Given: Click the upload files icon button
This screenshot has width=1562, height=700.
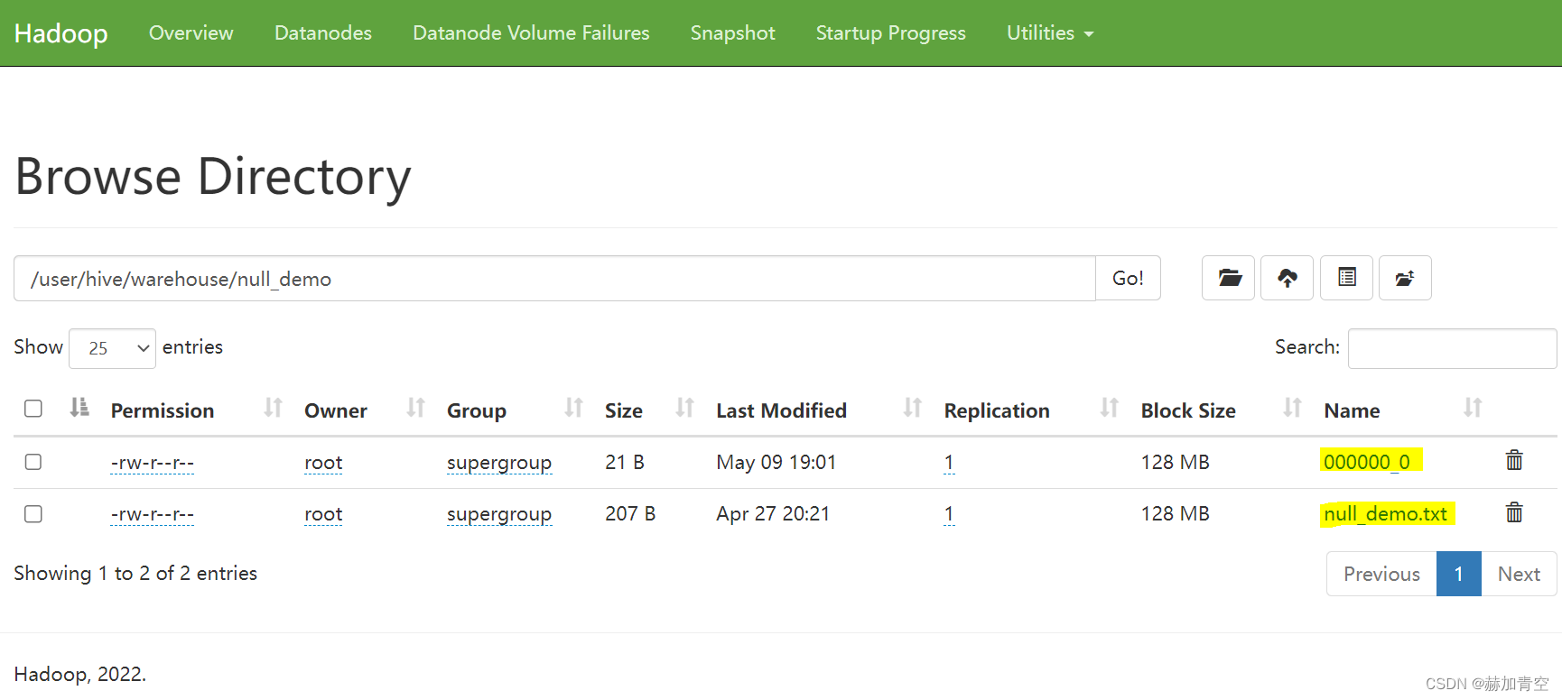Looking at the screenshot, I should [x=1288, y=278].
